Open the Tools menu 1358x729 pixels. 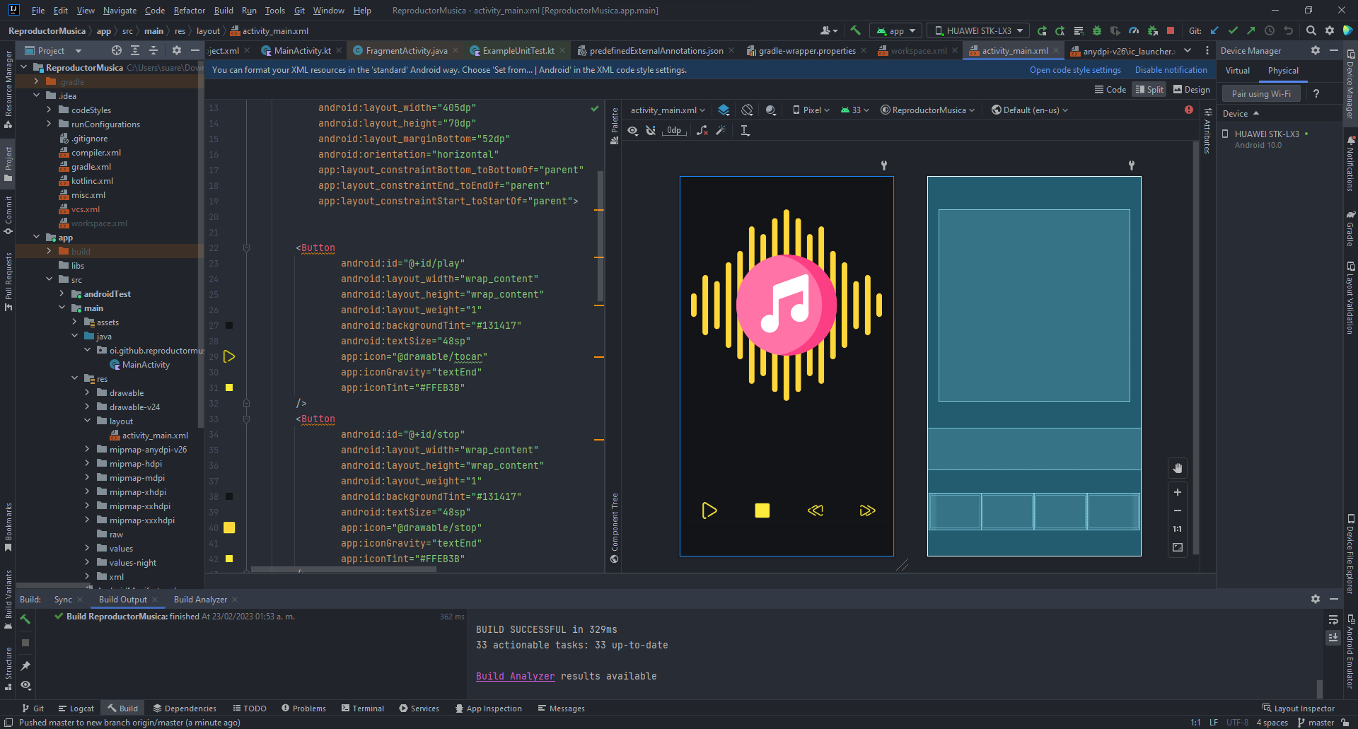tap(274, 11)
